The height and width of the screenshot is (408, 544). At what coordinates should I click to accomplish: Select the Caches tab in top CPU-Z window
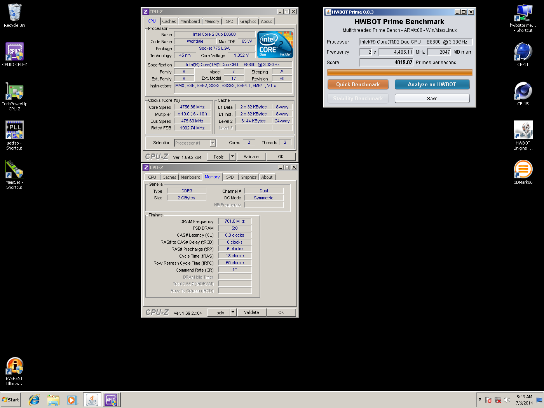(x=169, y=21)
